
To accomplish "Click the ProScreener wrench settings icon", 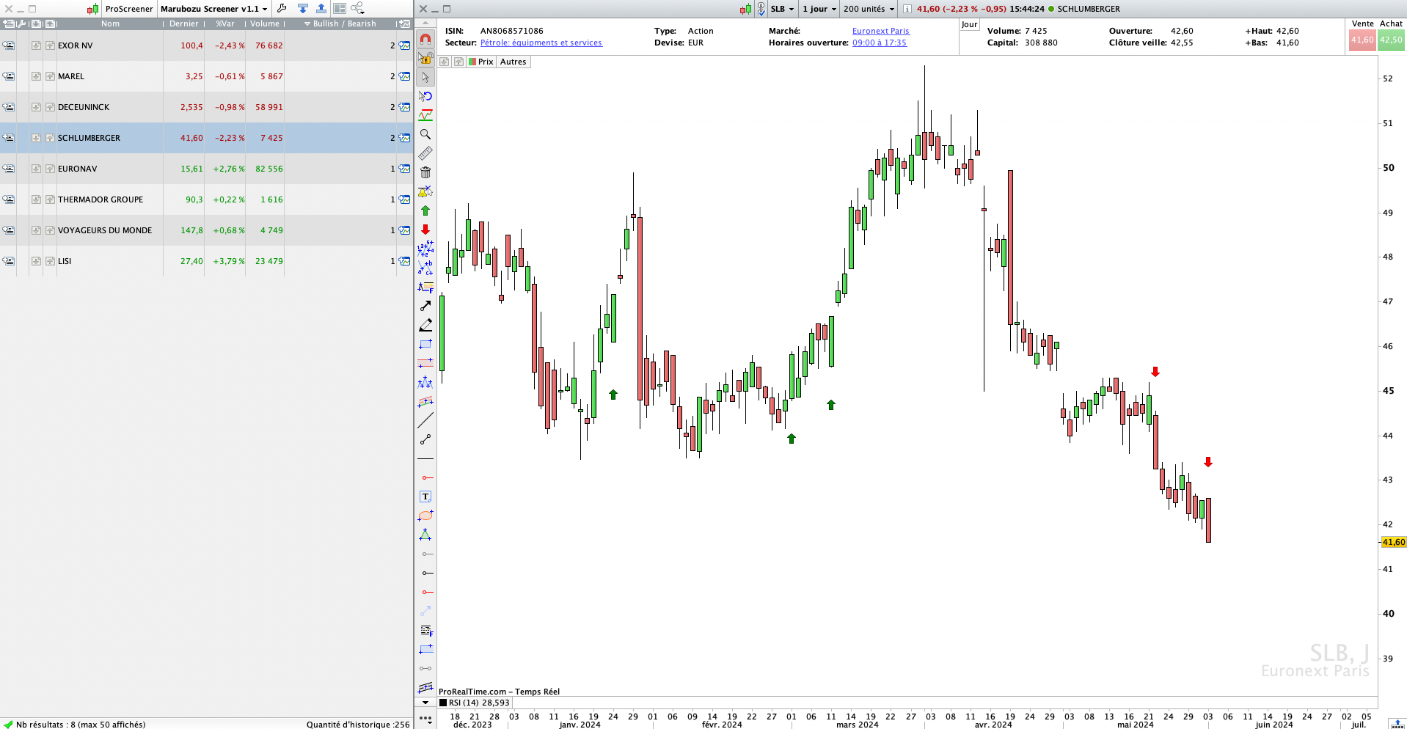I will coord(282,9).
